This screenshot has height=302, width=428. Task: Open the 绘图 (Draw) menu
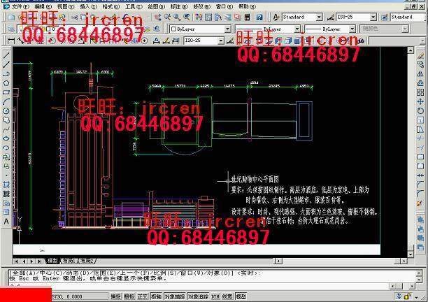pyautogui.click(x=157, y=6)
